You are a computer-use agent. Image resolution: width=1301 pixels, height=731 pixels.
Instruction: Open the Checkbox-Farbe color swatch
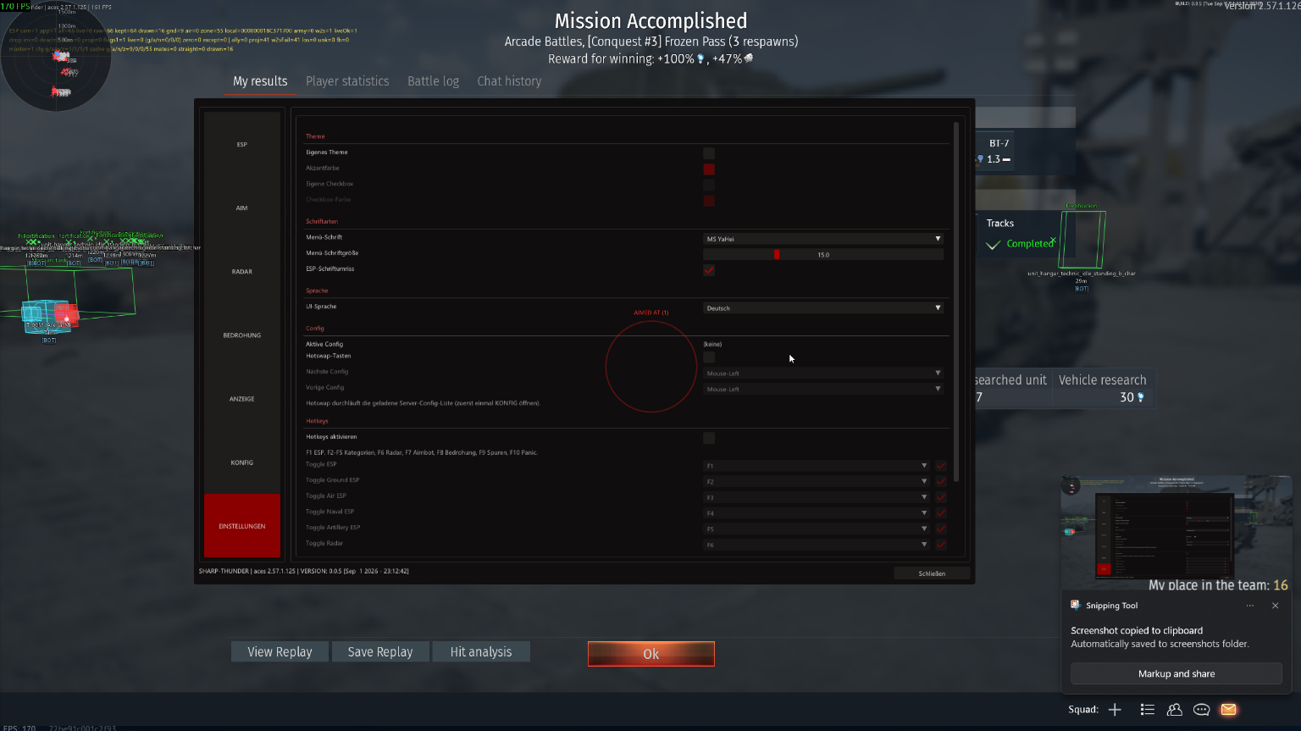(x=709, y=201)
